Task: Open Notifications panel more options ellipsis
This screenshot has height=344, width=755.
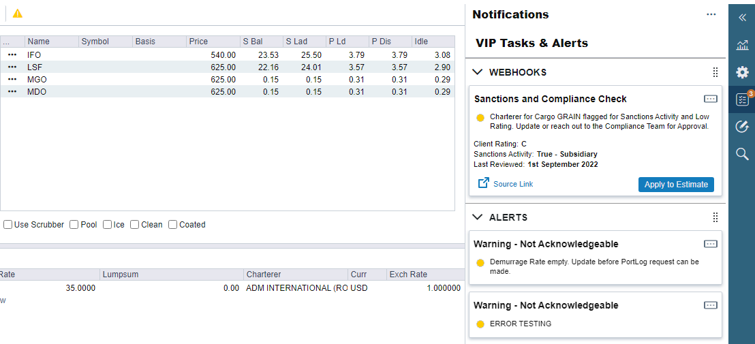Action: point(711,14)
